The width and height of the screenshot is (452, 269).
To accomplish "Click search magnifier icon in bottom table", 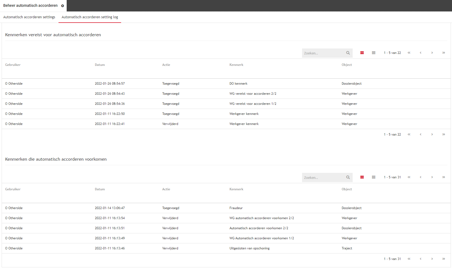I will tap(348, 178).
